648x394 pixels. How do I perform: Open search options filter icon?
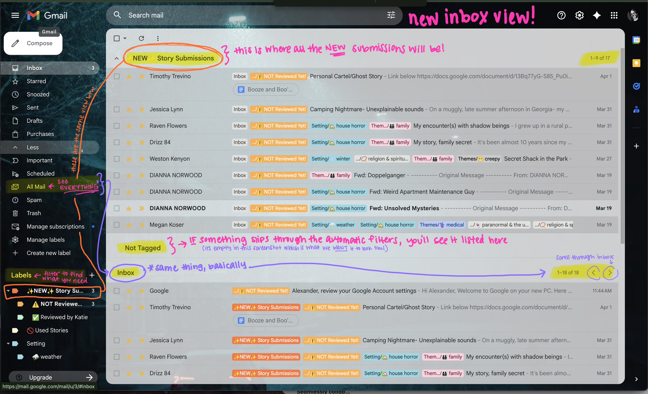point(391,15)
